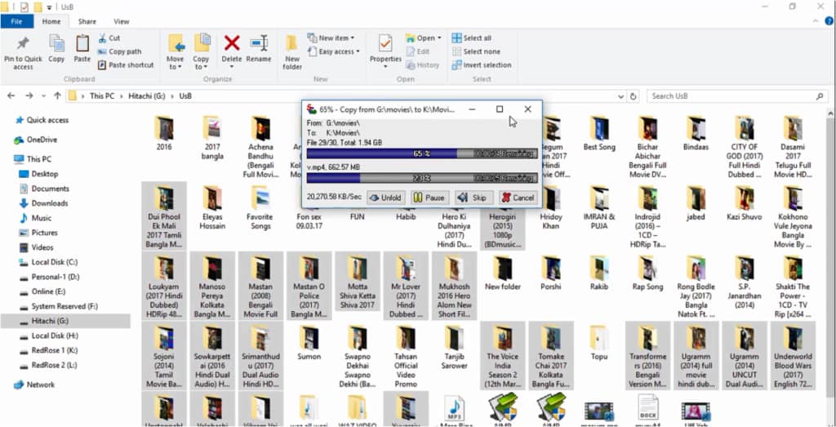Pause the file copy operation
This screenshot has width=836, height=427.
click(429, 198)
